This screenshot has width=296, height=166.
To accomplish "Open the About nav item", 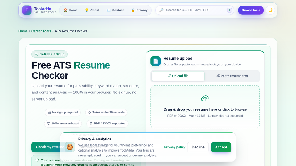I will [x=92, y=10].
